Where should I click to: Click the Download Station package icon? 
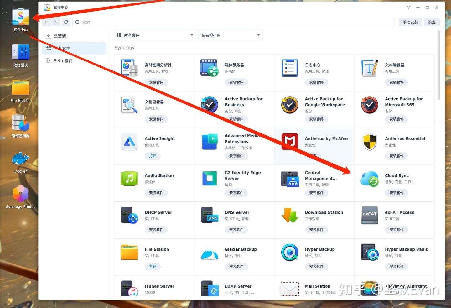290,215
